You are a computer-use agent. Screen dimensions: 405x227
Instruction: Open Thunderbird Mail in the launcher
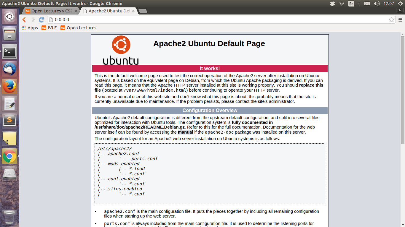(9, 69)
